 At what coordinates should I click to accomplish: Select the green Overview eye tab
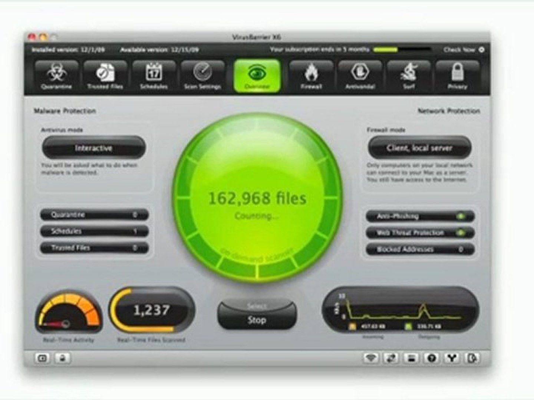[257, 76]
